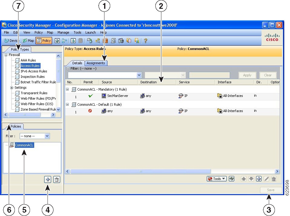Collapse the Filter section in rules panel
The width and height of the screenshot is (290, 216).
pos(68,68)
